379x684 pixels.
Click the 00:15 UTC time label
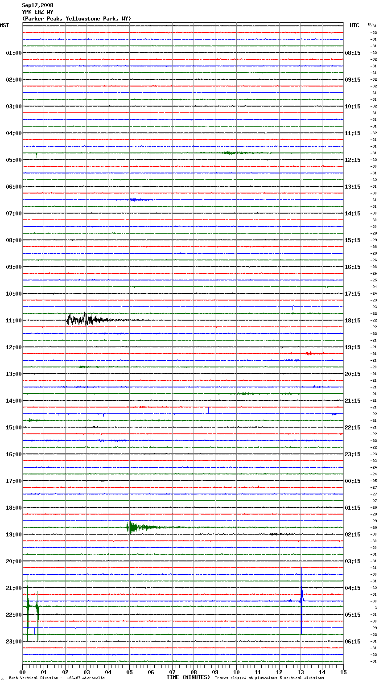(x=353, y=481)
